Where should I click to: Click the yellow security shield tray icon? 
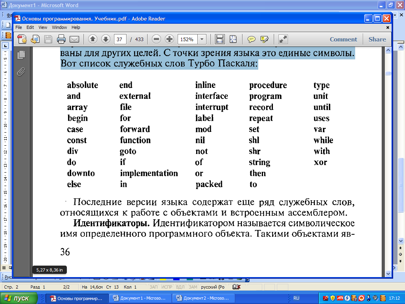coord(333,298)
